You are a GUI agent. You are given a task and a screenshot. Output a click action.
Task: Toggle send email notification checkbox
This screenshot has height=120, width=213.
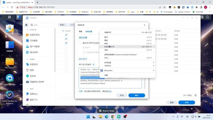(x=80, y=43)
